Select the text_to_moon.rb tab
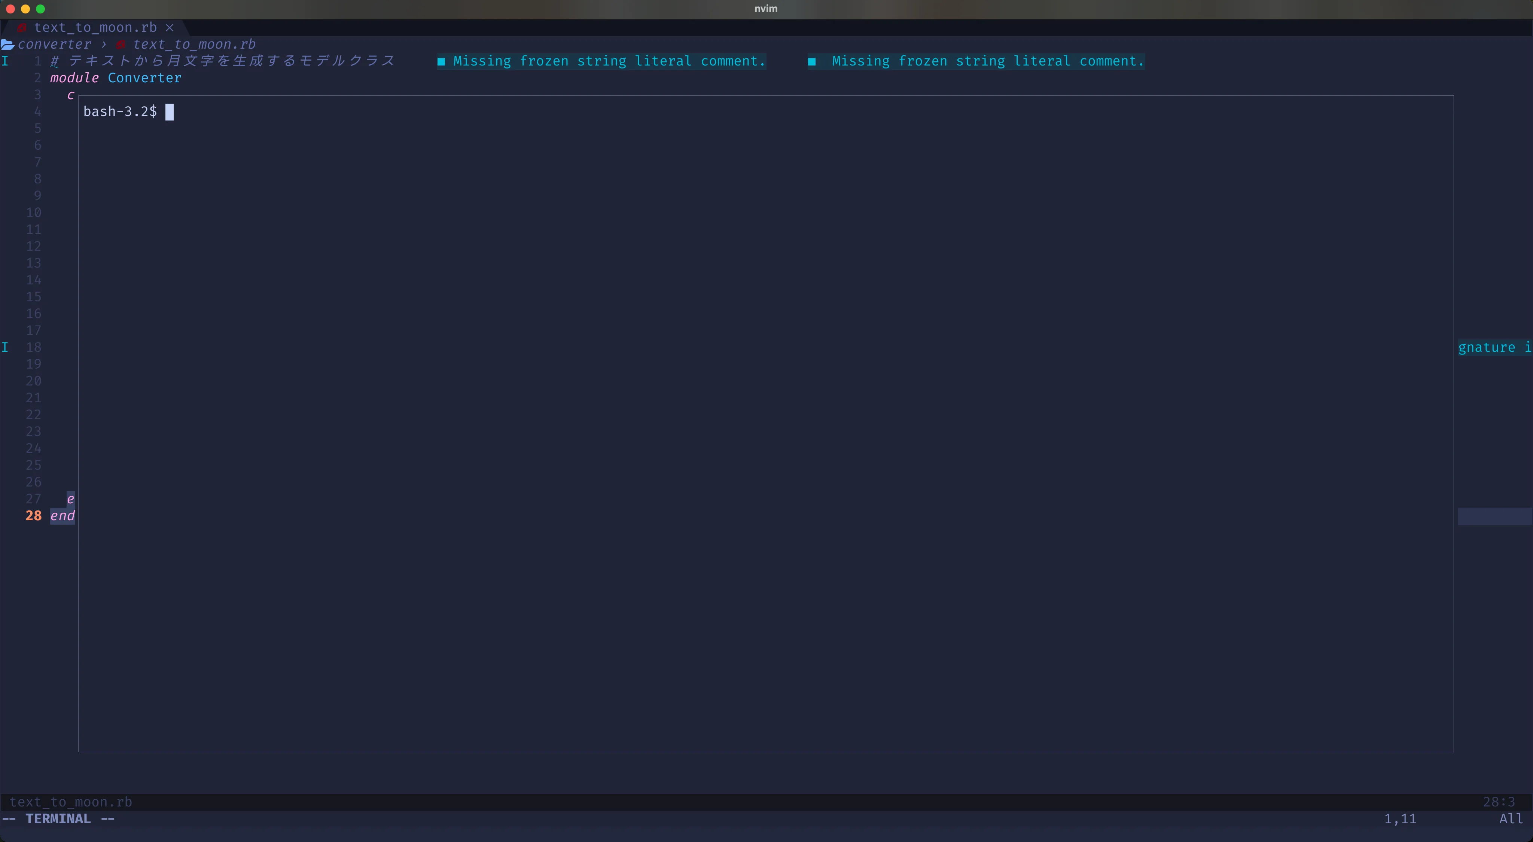This screenshot has width=1533, height=842. [95, 28]
